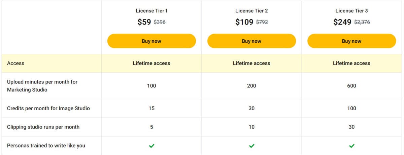Select the License Tier 1 heading
The image size is (404, 155).
(x=151, y=11)
